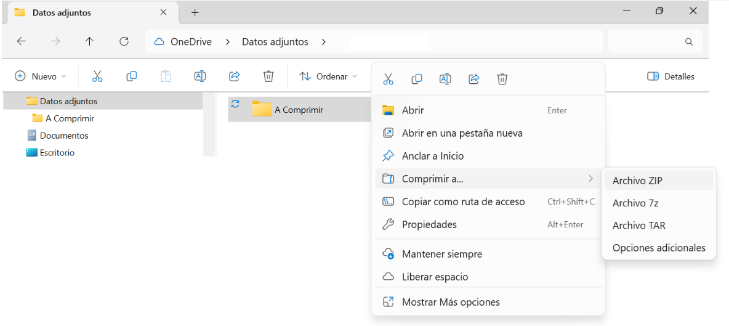729x326 pixels.
Task: Select Archivo 7z compression option
Action: (x=635, y=203)
